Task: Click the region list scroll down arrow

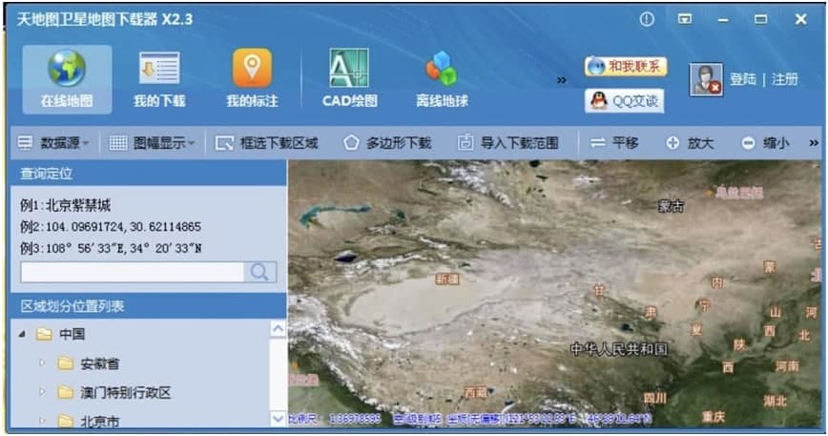Action: click(278, 419)
